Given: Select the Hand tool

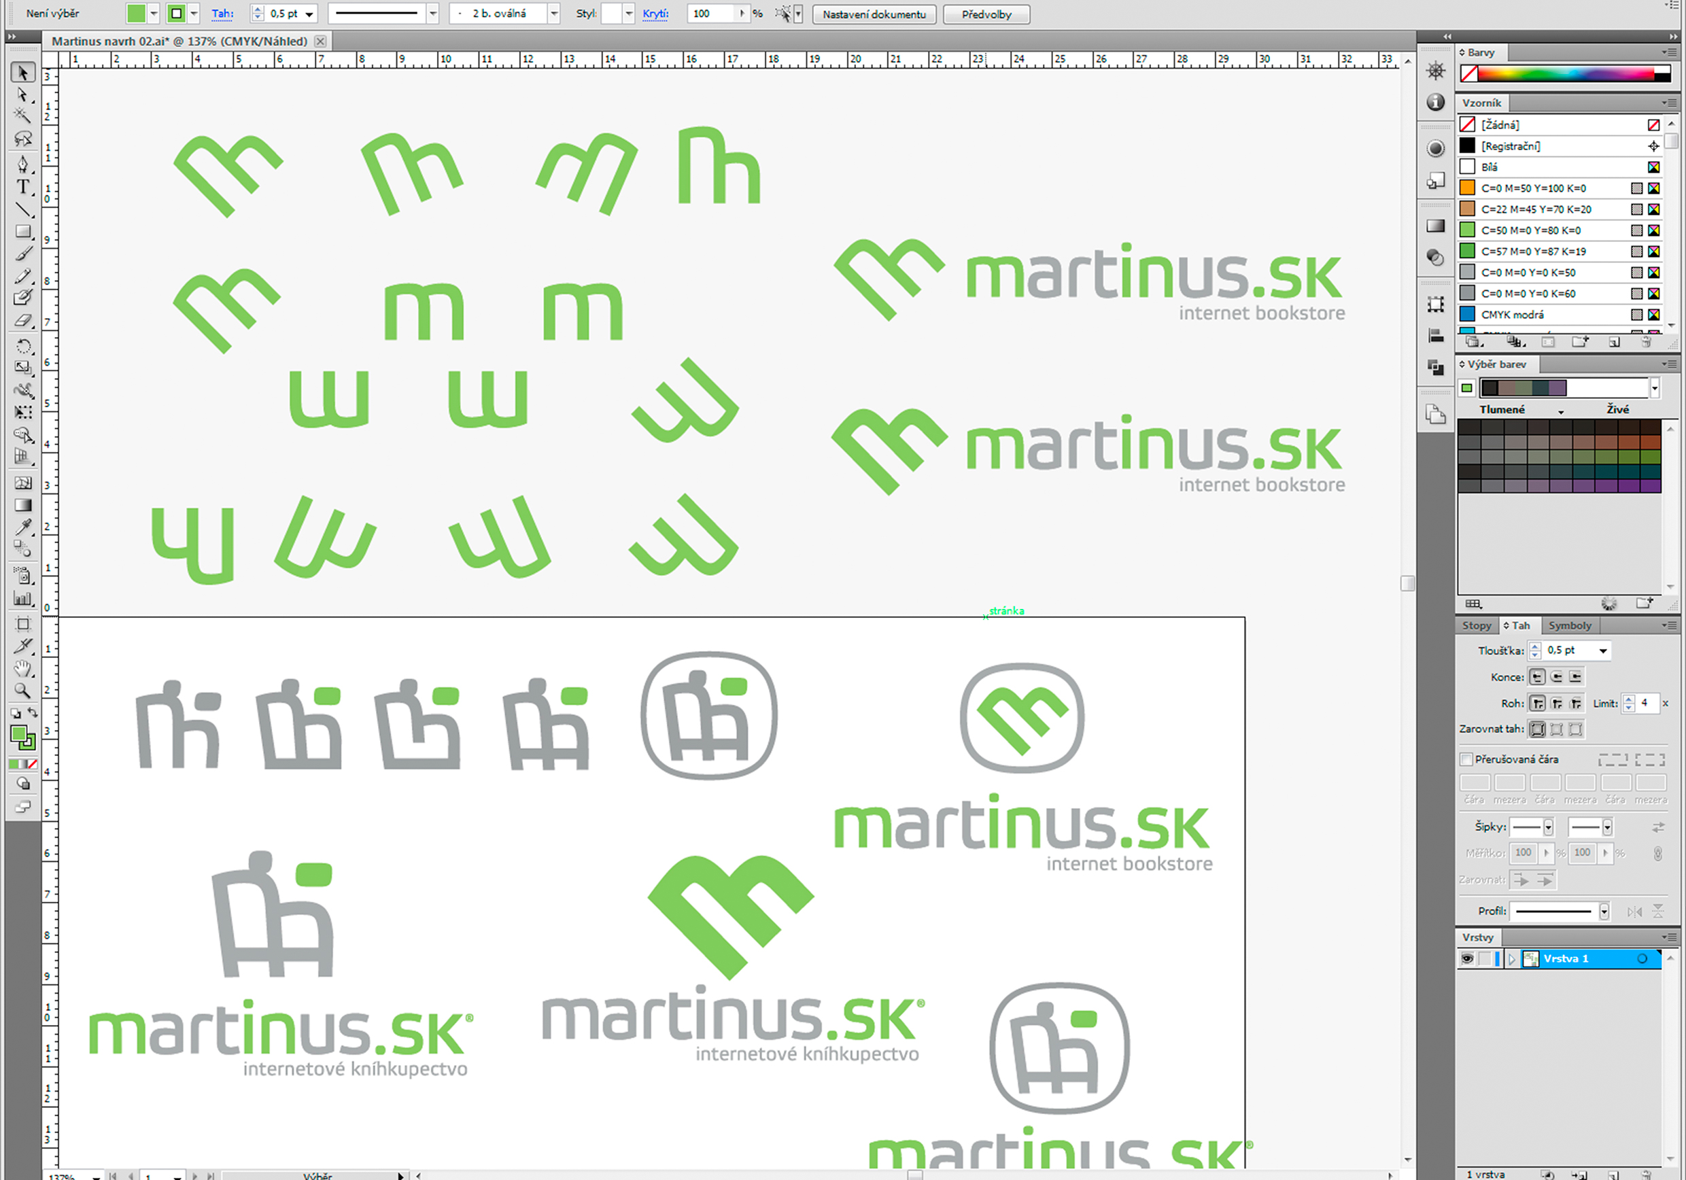Looking at the screenshot, I should (x=22, y=668).
